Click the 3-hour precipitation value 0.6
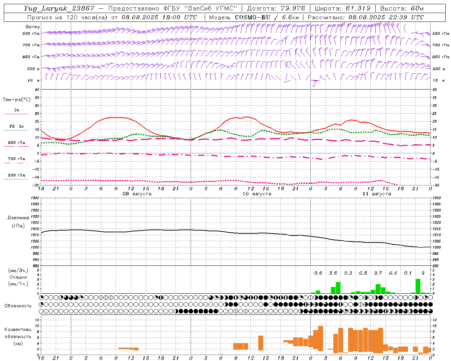 click(x=318, y=273)
